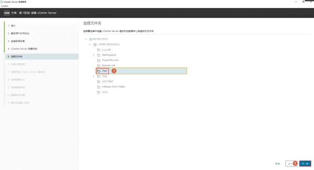This screenshot has height=170, width=314.
Task: Select the Namespaces folder name
Action: (109, 55)
